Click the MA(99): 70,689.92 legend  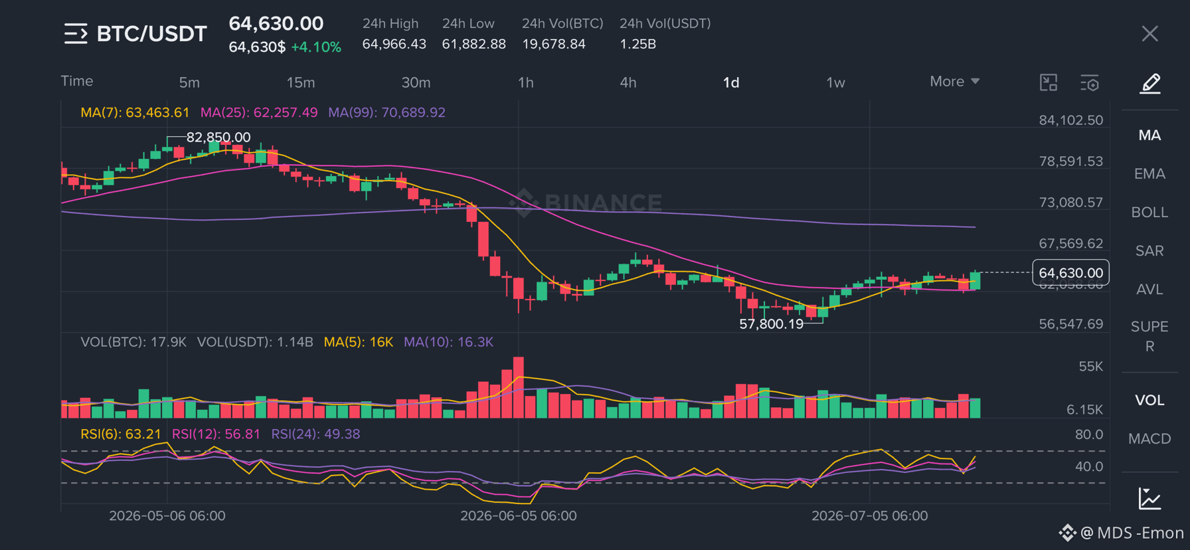386,112
